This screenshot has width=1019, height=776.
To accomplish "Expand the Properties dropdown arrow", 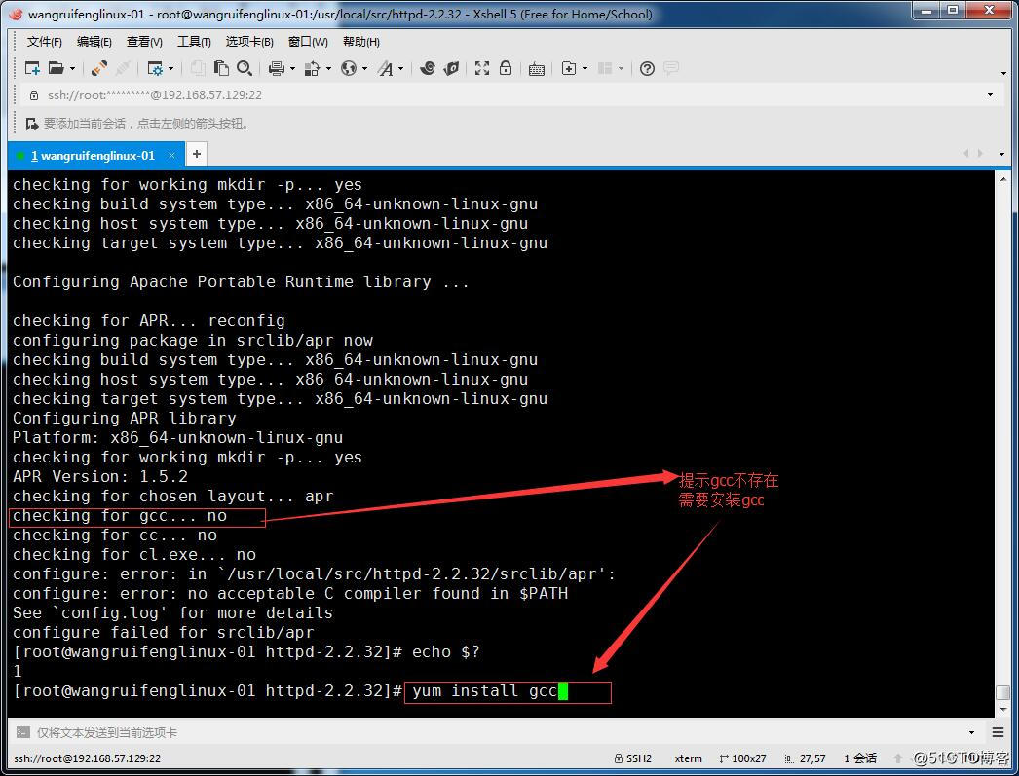I will 170,69.
